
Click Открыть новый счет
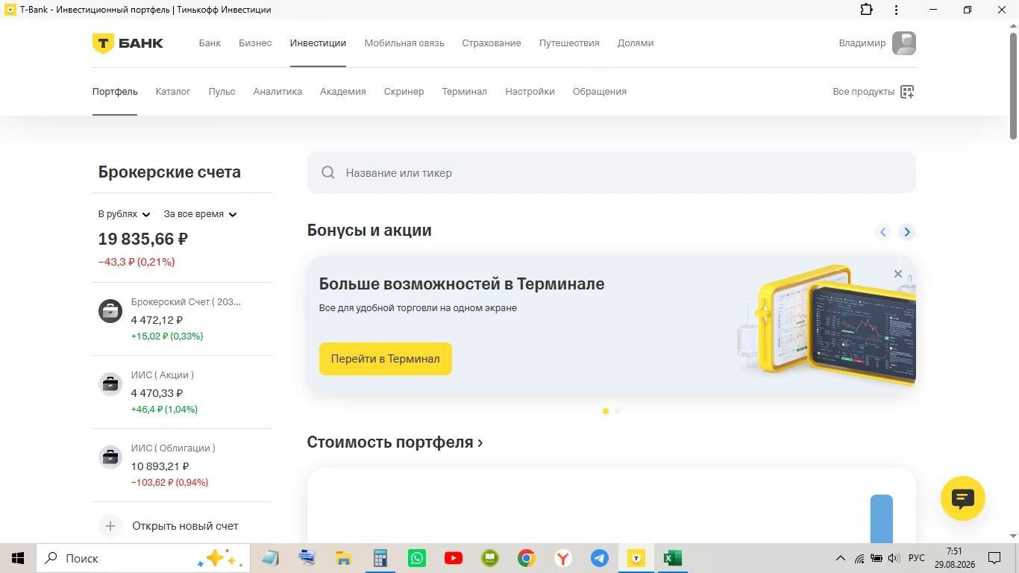pos(185,526)
